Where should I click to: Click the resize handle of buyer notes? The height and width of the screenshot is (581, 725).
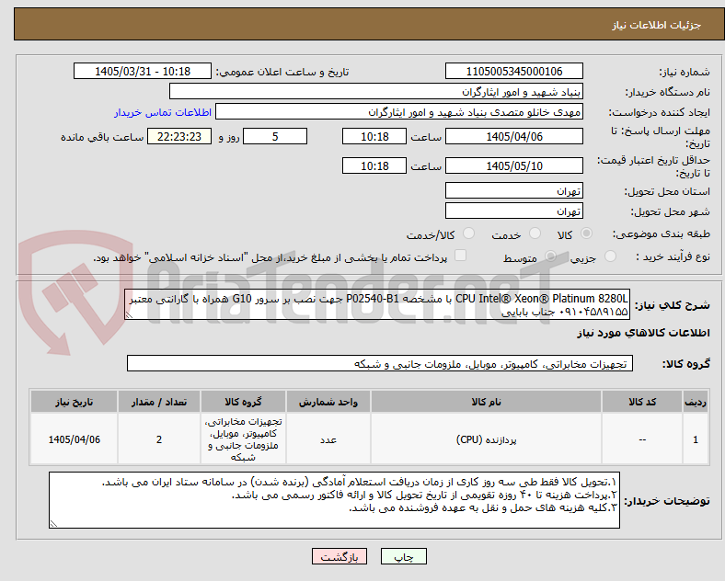pyautogui.click(x=53, y=524)
